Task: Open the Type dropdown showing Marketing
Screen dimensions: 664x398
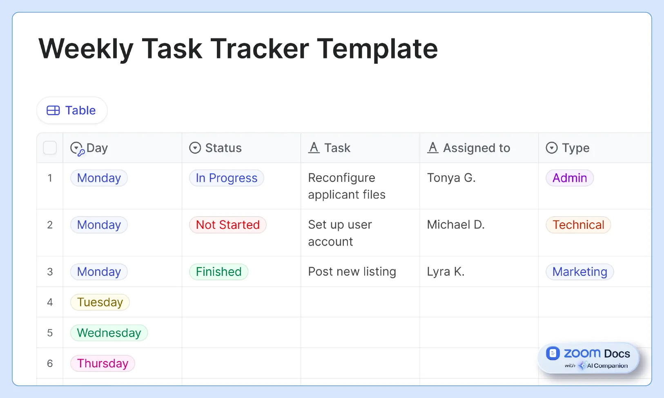Action: (579, 271)
